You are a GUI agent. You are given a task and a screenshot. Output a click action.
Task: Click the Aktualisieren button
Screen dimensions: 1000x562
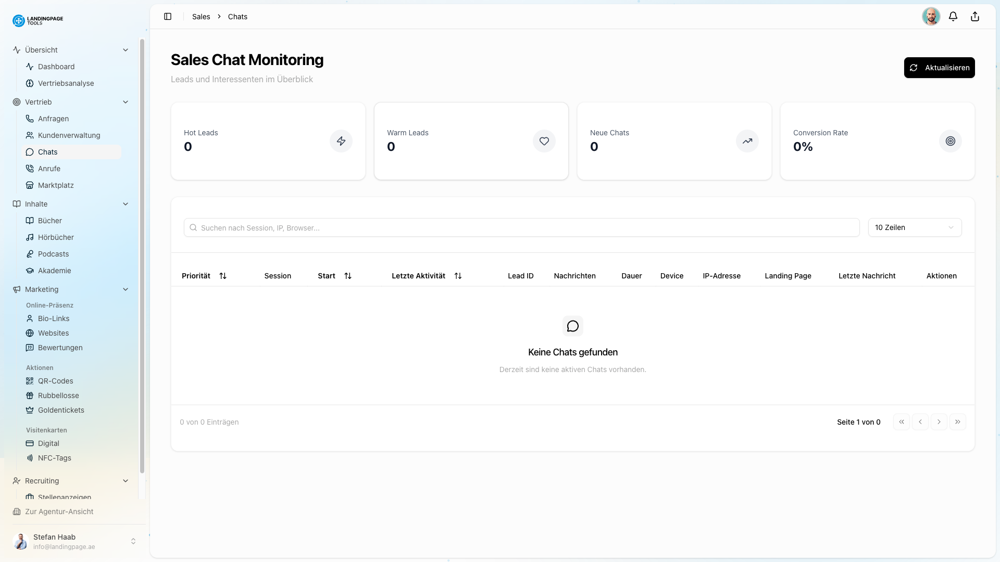(939, 68)
